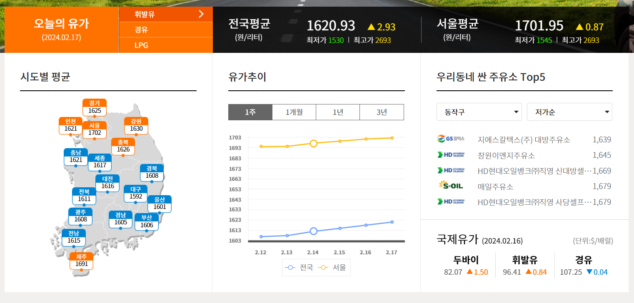Select the 휘발유 fuel type
This screenshot has height=303, width=634.
point(166,14)
